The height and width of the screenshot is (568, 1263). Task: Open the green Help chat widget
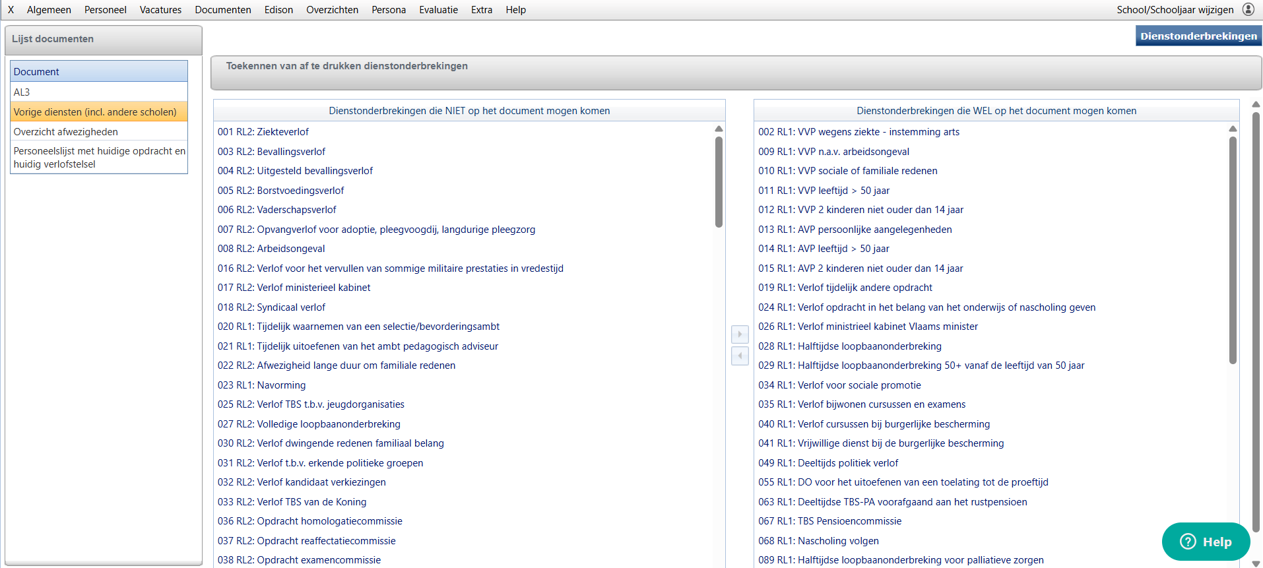(x=1206, y=542)
